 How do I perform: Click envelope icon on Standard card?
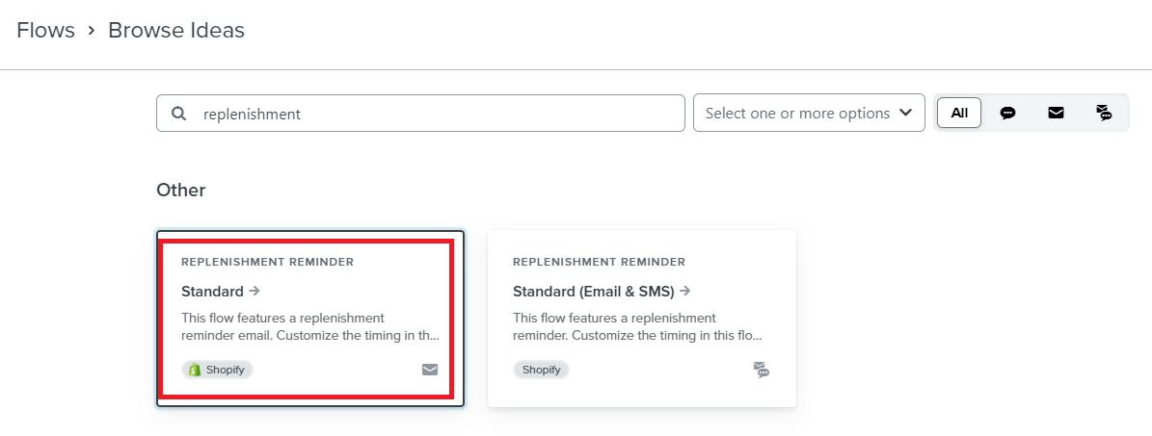430,370
